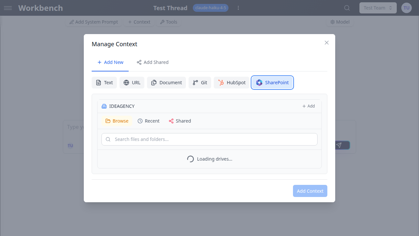Select the Git context source
This screenshot has width=419, height=236.
[200, 83]
